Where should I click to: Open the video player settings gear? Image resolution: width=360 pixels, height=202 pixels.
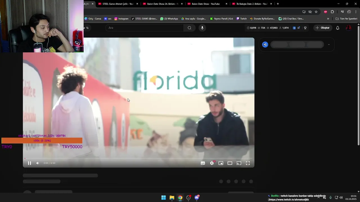(x=212, y=163)
